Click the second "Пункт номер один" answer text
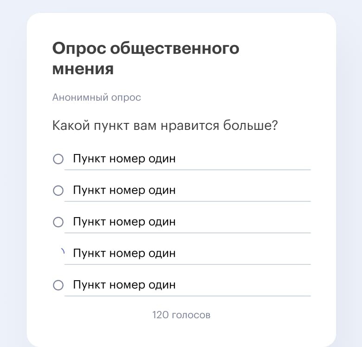Screen dimensions: 362x347 click(x=124, y=190)
